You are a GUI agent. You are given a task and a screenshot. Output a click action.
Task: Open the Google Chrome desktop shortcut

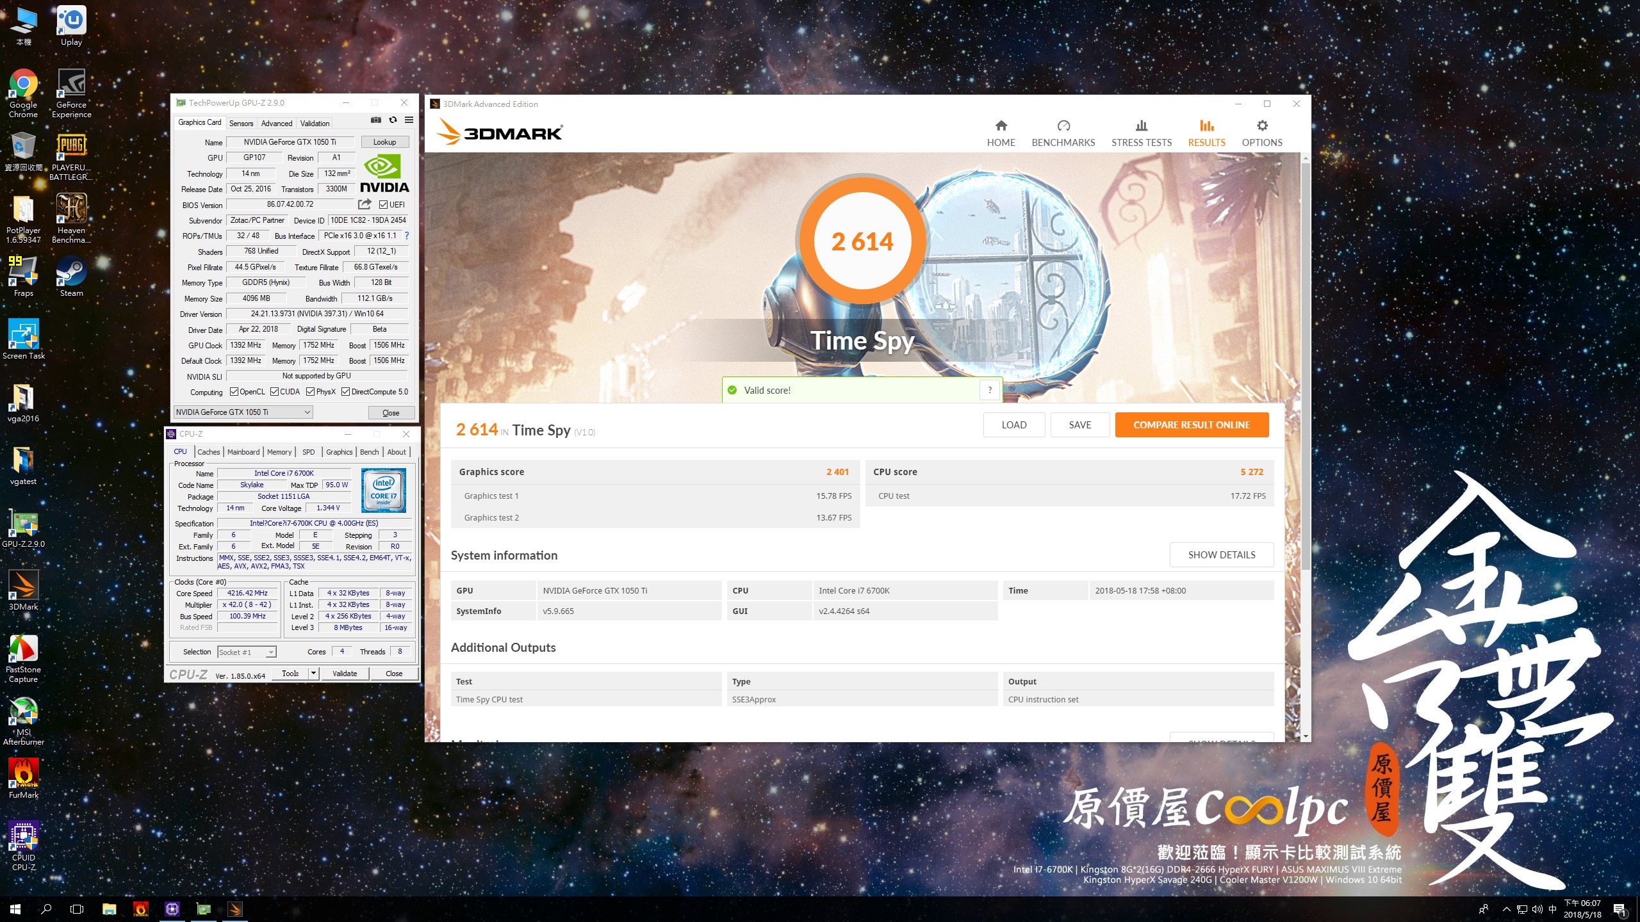coord(23,93)
